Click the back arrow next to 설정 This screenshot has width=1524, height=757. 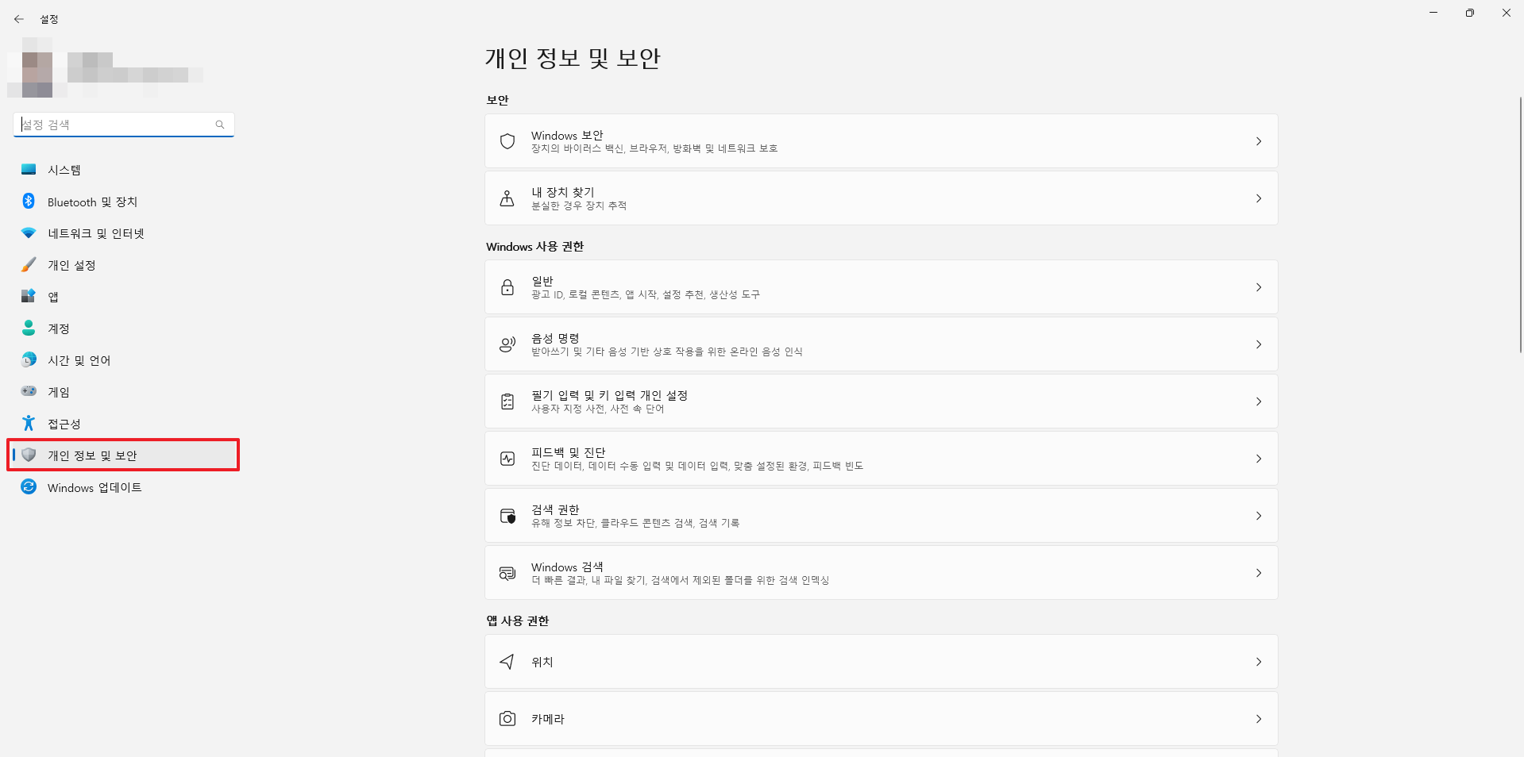[x=19, y=19]
